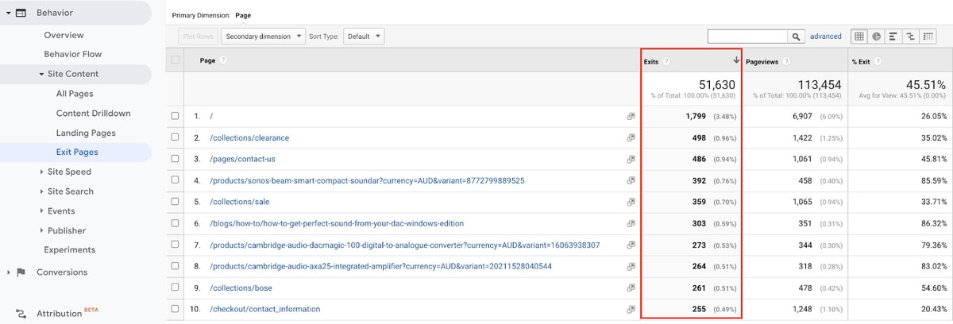Image resolution: width=953 pixels, height=324 pixels.
Task: Open dac-windows-edition blog external link icon
Action: (x=631, y=223)
